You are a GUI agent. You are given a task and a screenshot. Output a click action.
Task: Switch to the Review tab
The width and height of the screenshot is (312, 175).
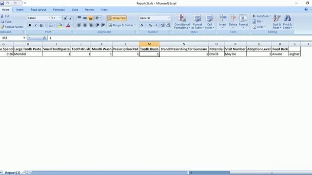[x=90, y=10]
